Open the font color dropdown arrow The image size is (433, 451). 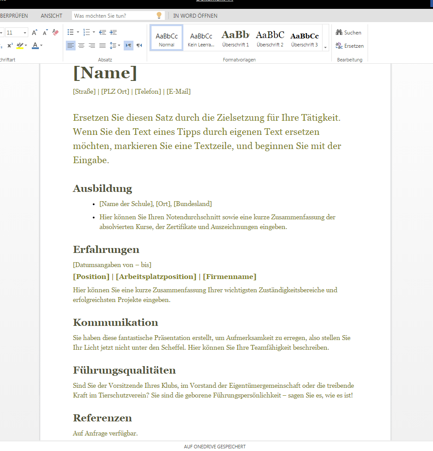point(42,46)
